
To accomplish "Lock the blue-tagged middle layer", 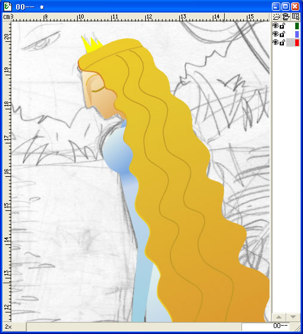I will (282, 34).
